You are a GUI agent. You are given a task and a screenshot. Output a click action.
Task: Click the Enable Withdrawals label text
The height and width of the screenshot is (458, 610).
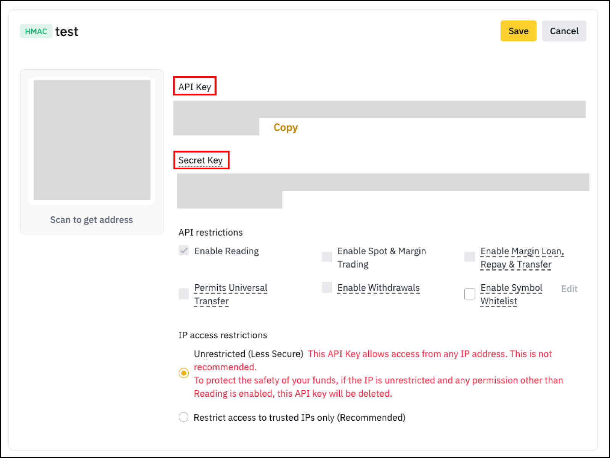[378, 288]
